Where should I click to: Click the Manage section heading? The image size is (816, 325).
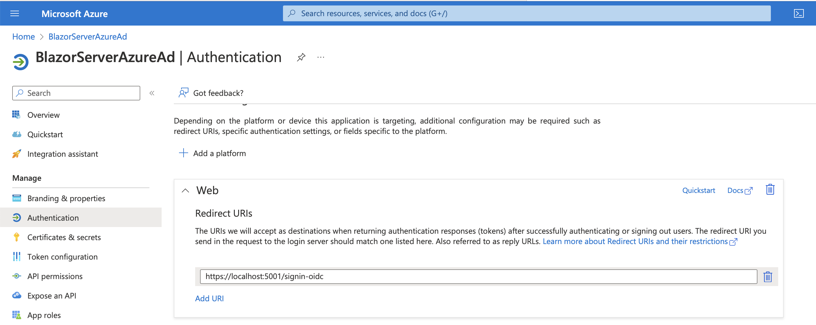click(x=27, y=178)
